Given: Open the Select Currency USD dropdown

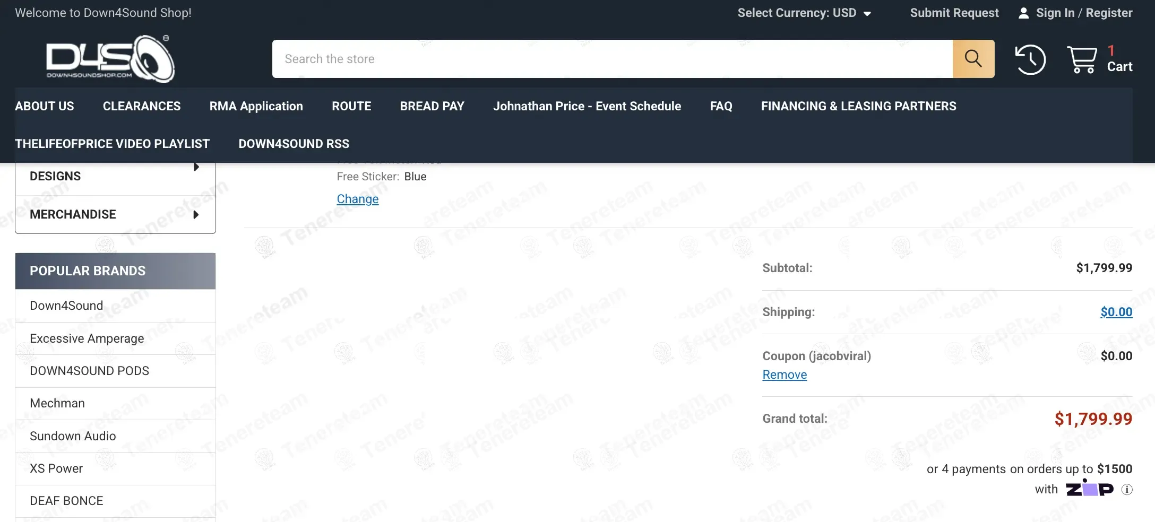Looking at the screenshot, I should coord(804,13).
